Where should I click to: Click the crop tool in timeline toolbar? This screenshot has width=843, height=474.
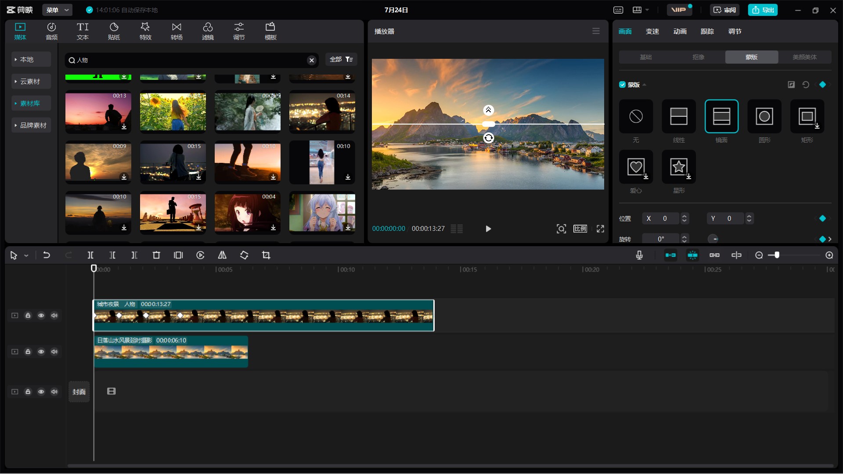266,255
